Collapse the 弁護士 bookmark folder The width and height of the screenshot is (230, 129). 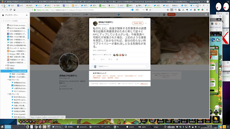tap(6, 68)
